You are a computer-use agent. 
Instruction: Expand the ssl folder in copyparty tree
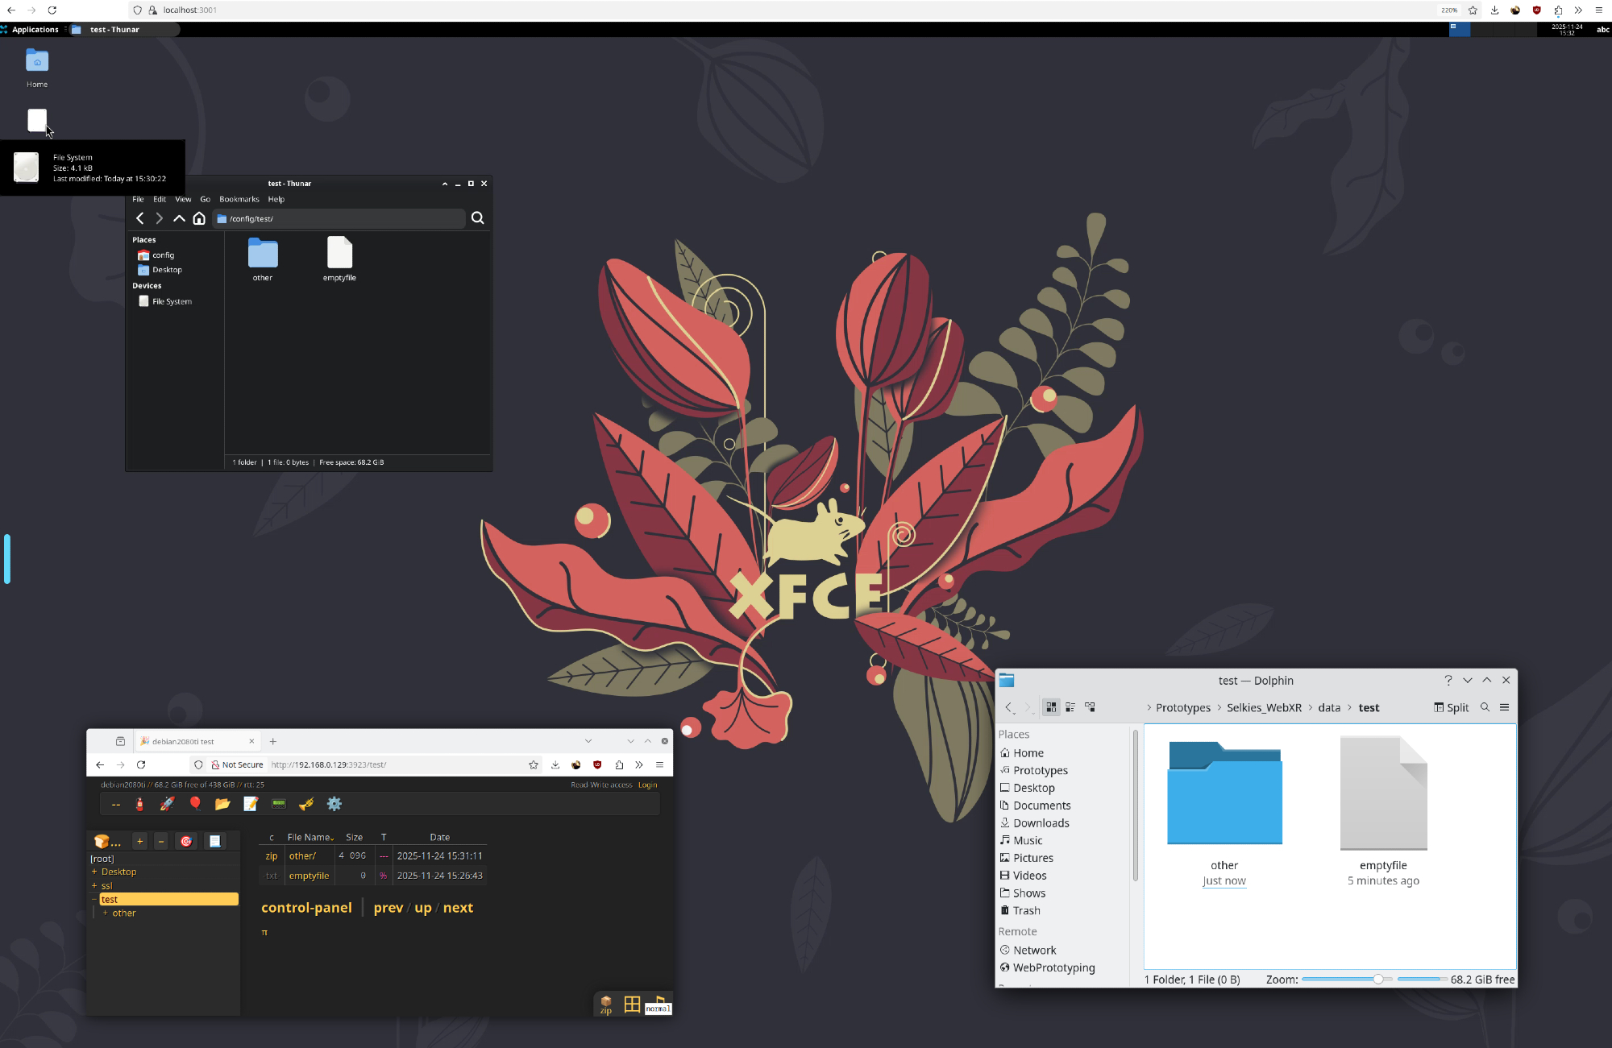(x=94, y=886)
